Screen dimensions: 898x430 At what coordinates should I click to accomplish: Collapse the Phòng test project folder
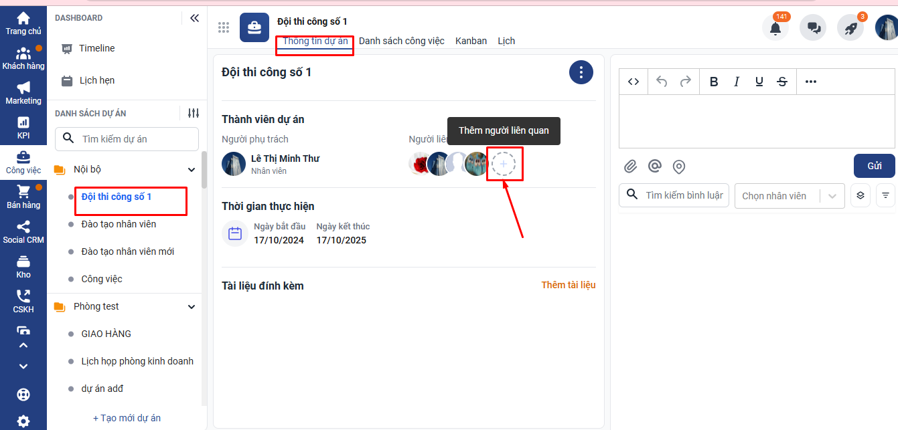[x=192, y=307]
